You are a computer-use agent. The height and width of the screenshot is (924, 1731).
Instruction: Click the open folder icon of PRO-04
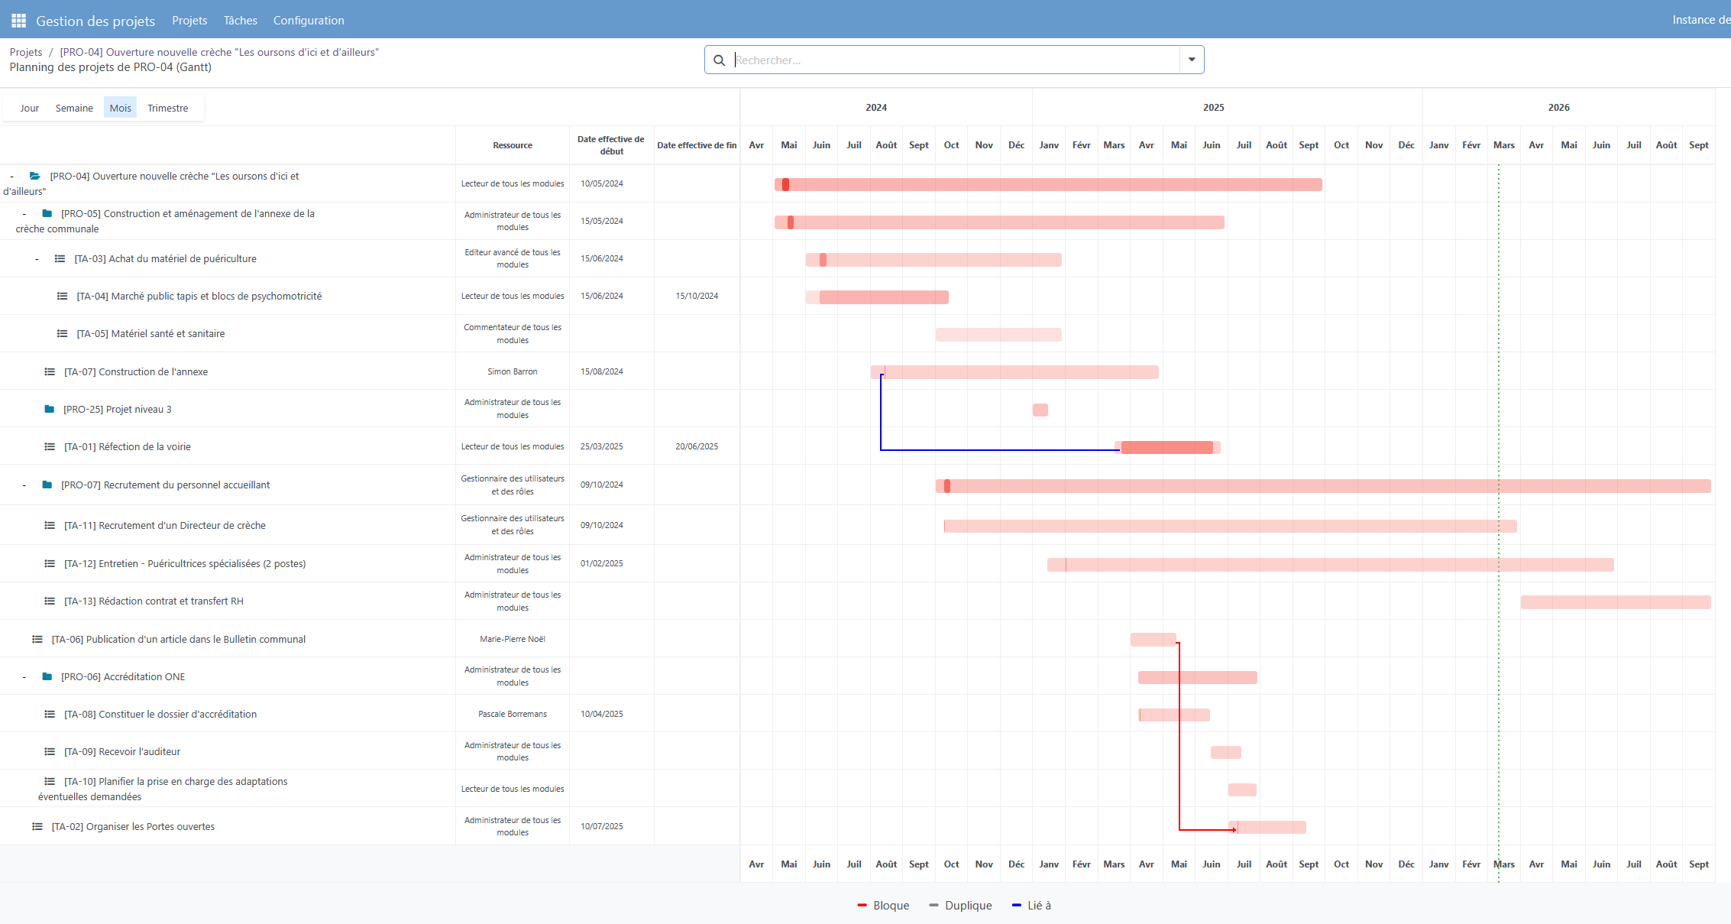(35, 176)
